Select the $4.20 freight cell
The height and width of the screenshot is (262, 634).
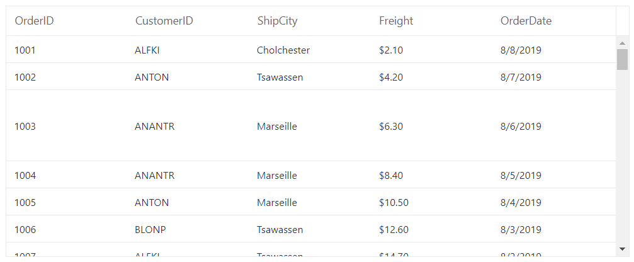click(432, 77)
